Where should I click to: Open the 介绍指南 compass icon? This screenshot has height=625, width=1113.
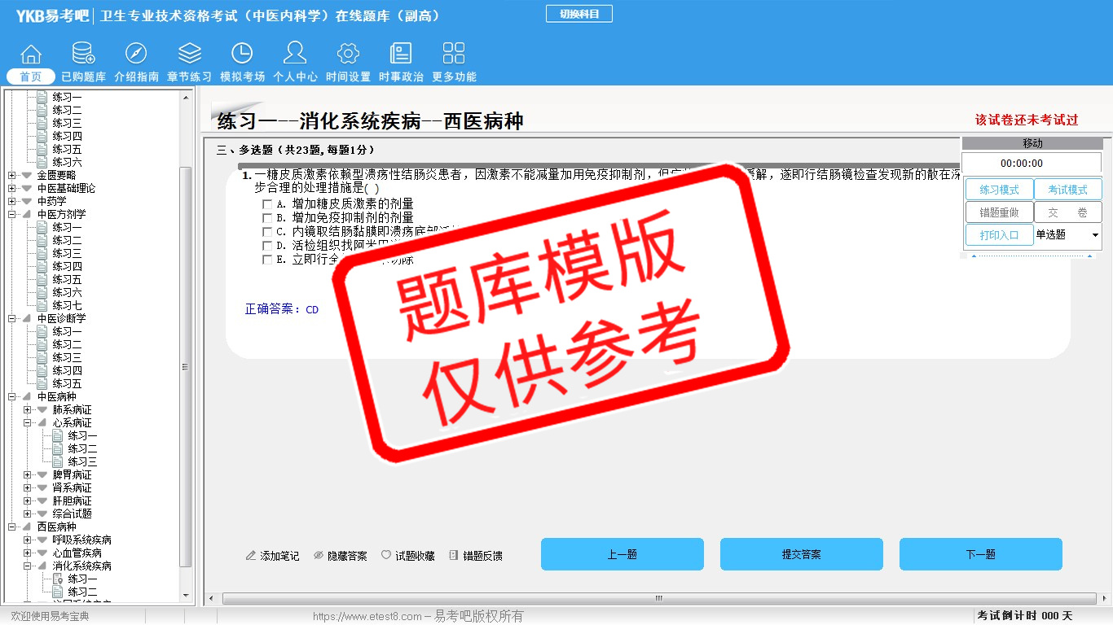click(136, 55)
